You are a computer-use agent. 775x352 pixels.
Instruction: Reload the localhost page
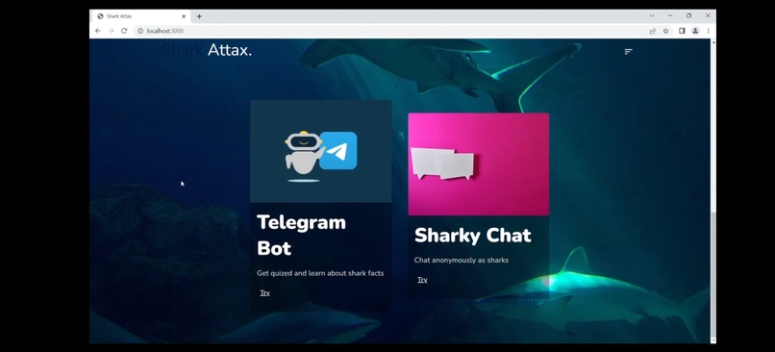click(124, 31)
